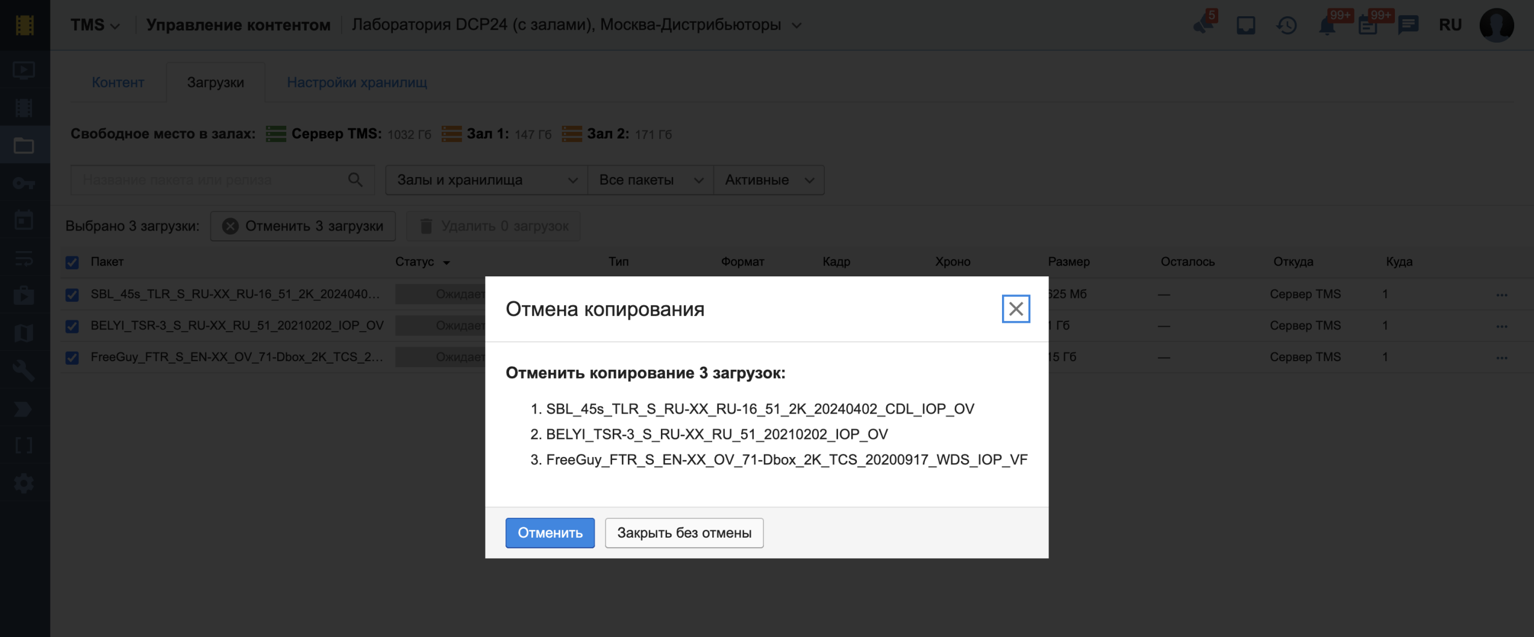Uncheck the FreeGuy_FTR package checkbox
This screenshot has width=1534, height=637.
72,358
